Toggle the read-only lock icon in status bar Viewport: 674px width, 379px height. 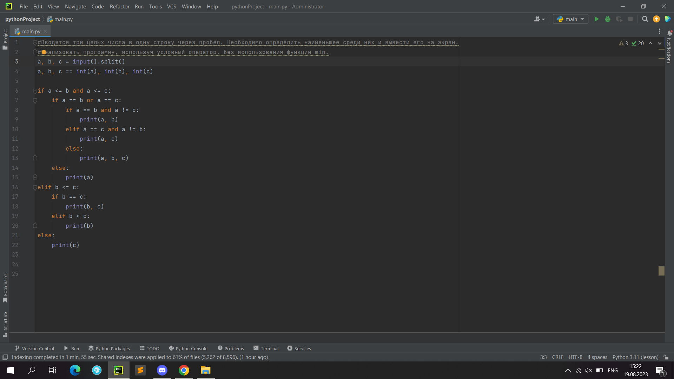pos(666,357)
